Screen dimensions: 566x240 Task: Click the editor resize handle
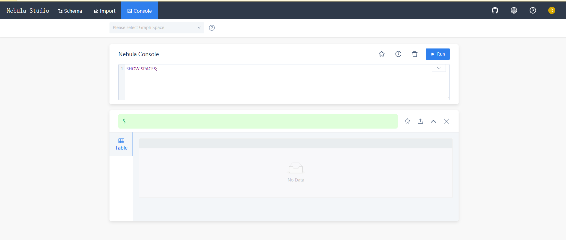(448, 98)
